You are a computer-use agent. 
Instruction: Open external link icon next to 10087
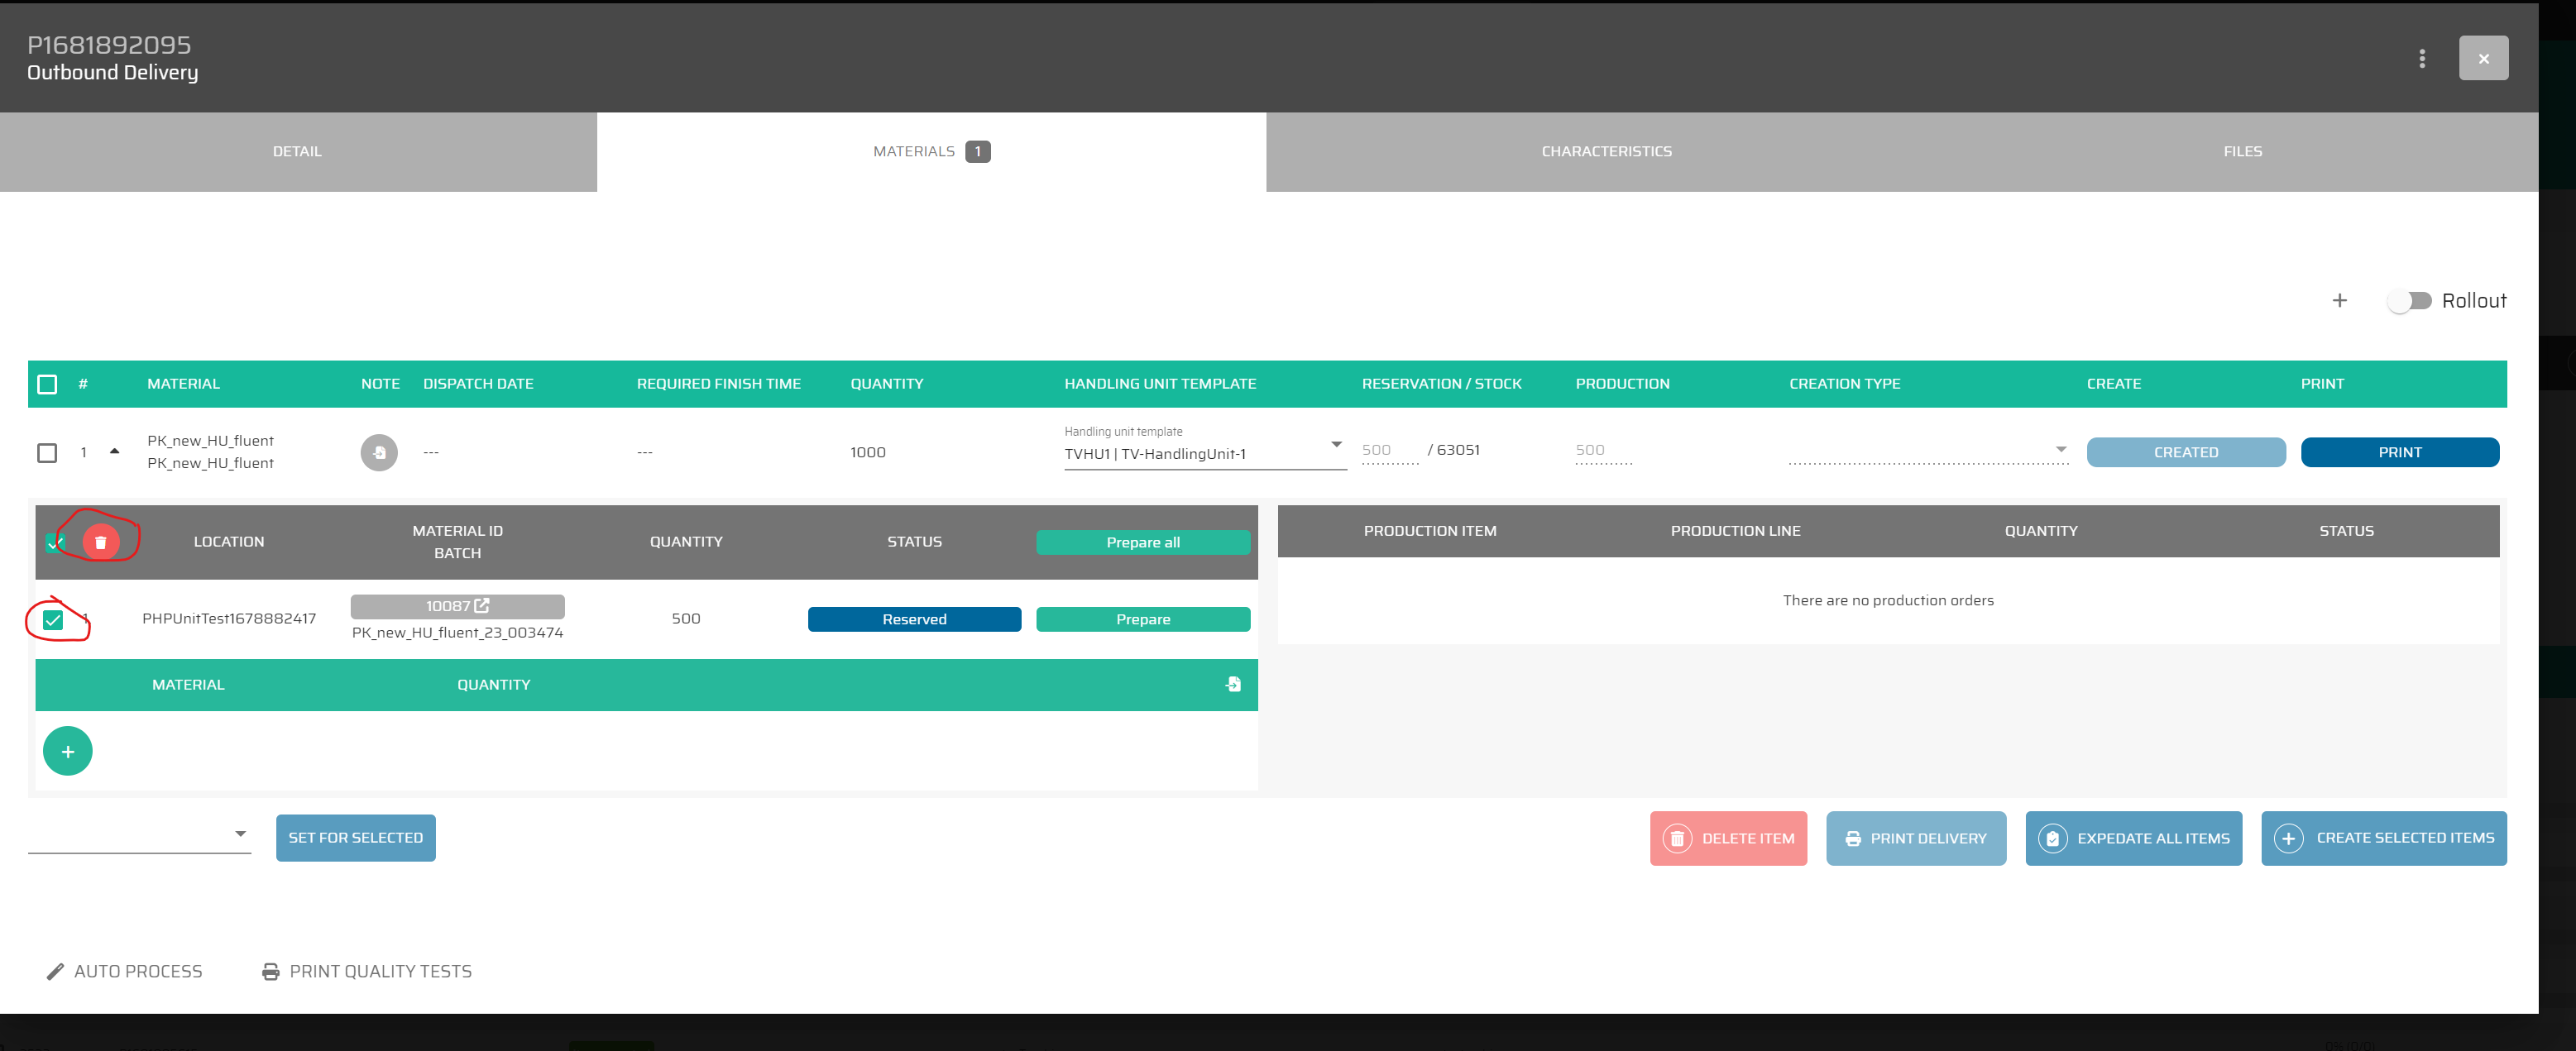pyautogui.click(x=482, y=606)
